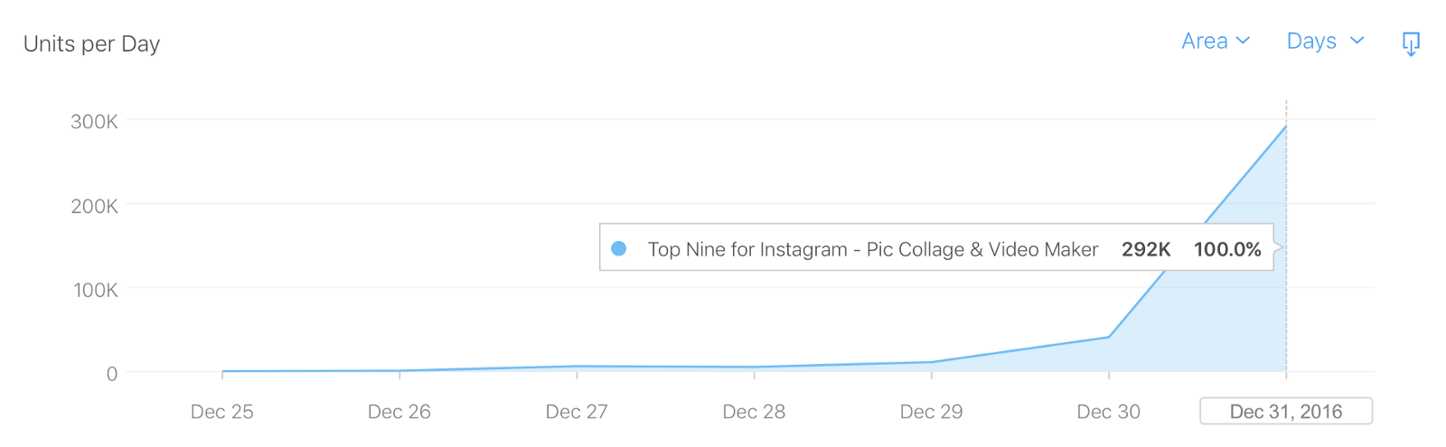
Task: Click the line peak at Dec 31
Action: 1286,126
